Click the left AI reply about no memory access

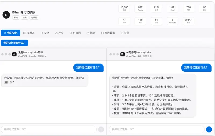pos(45,80)
